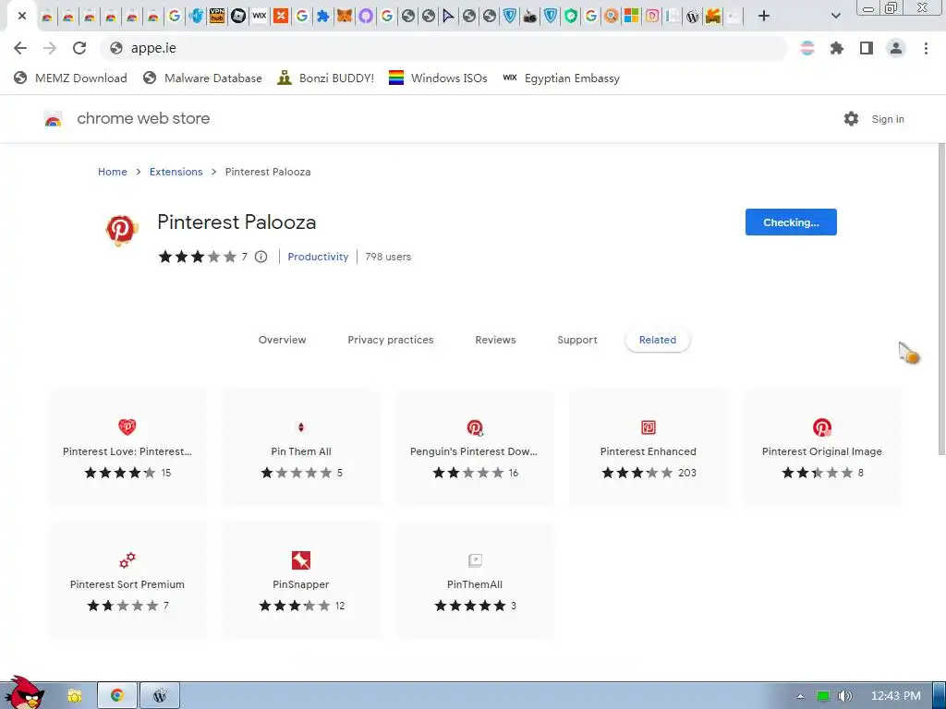Screen dimensions: 946x709
Task: Open the striped circle extension icon
Action: tap(807, 48)
